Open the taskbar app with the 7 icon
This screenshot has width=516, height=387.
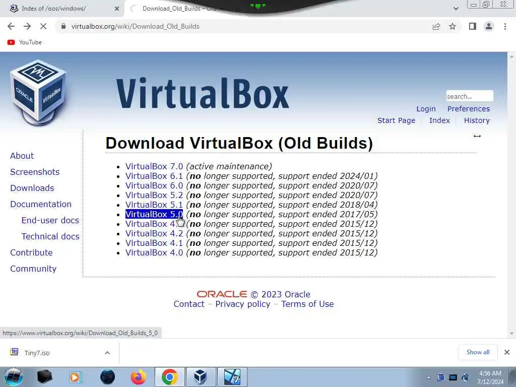click(232, 377)
